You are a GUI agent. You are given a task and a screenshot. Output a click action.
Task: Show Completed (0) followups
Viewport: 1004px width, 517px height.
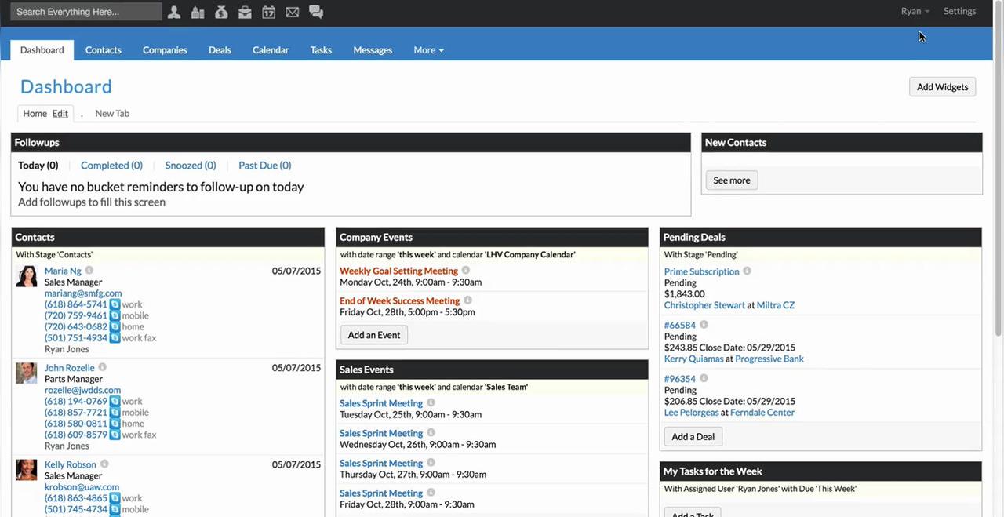point(111,166)
